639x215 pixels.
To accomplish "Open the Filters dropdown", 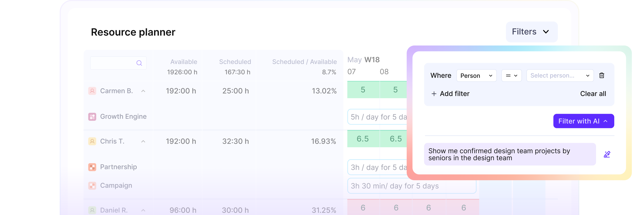I will pyautogui.click(x=532, y=32).
